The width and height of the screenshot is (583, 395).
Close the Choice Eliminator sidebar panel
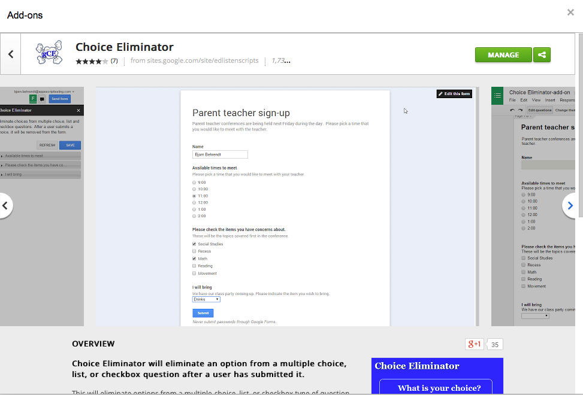click(x=78, y=110)
